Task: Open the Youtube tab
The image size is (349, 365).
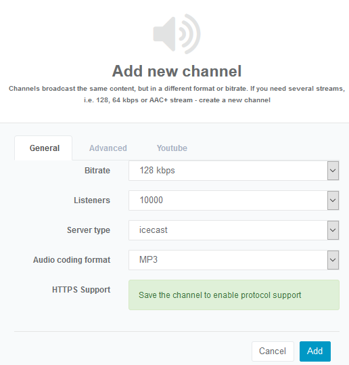Action: click(172, 148)
